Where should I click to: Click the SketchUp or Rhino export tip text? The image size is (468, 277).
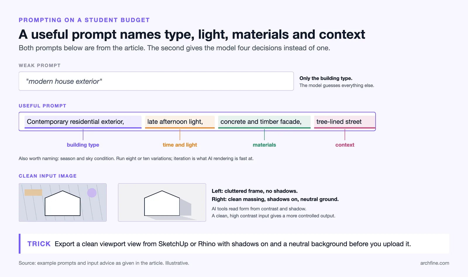pos(233,244)
